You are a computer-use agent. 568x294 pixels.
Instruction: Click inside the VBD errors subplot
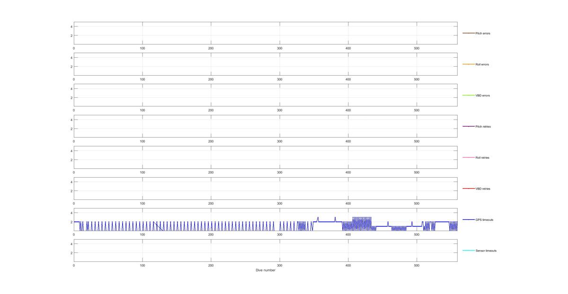[266, 95]
